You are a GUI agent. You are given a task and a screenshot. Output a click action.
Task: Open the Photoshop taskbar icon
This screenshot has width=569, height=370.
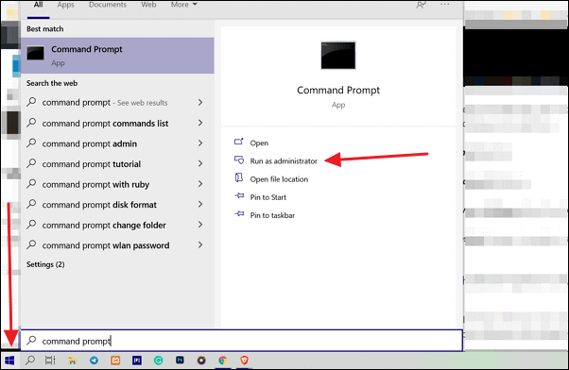coord(180,360)
